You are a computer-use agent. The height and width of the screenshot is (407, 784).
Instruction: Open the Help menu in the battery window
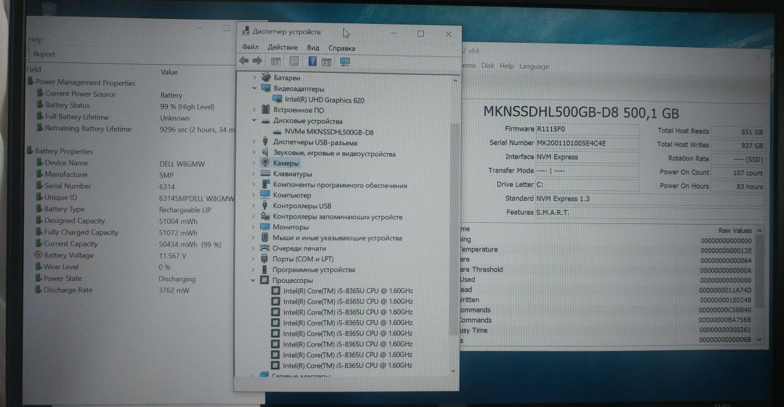tap(36, 40)
